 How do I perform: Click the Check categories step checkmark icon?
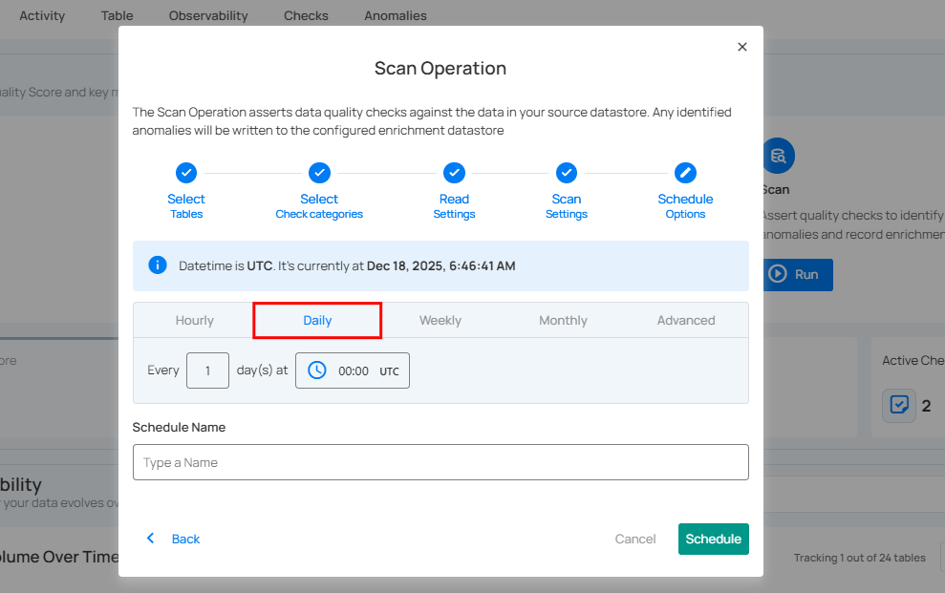pos(319,173)
